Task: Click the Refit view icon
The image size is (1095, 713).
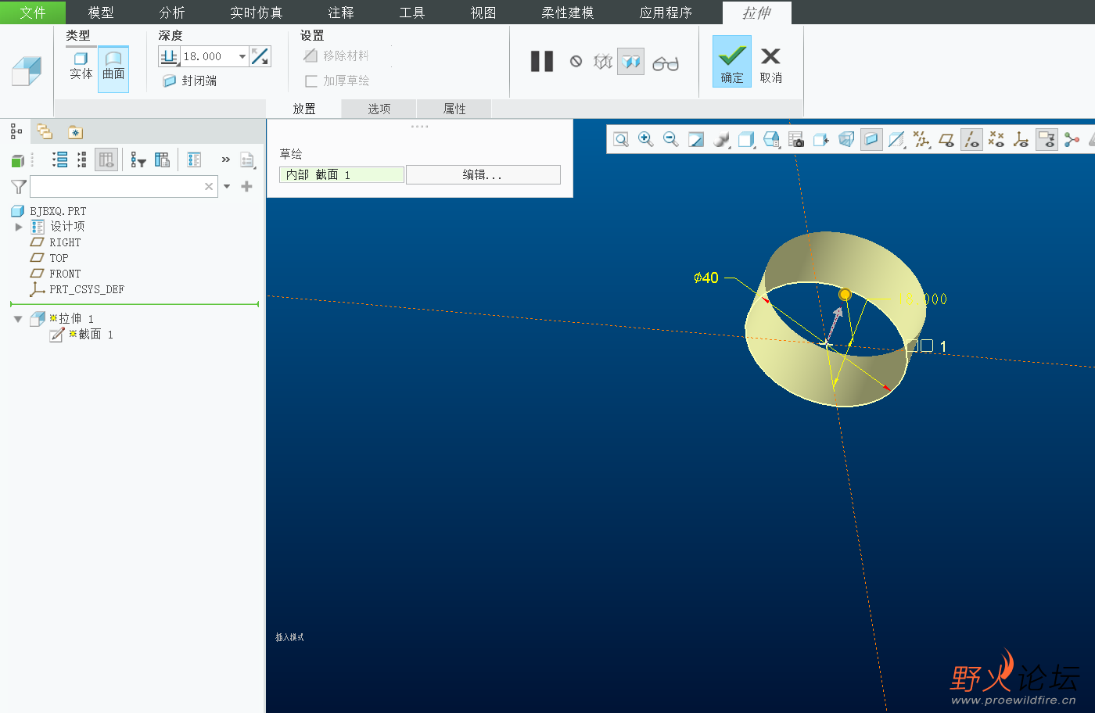Action: pos(621,139)
